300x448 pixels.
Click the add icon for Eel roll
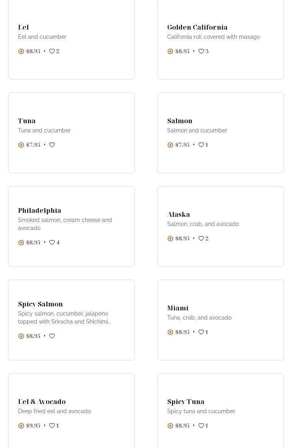[21, 51]
